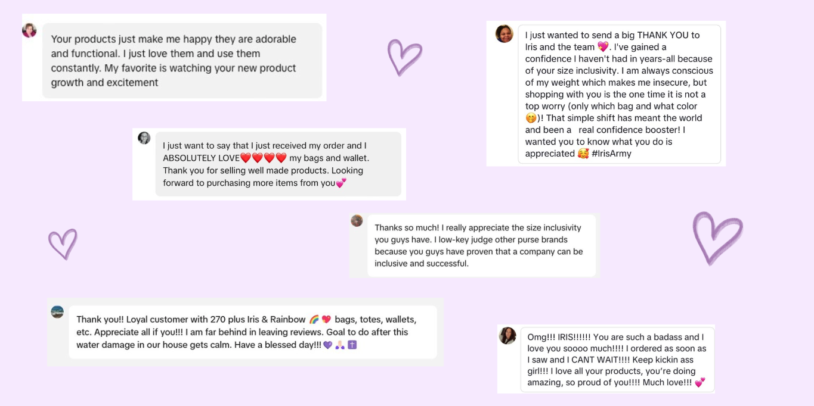The width and height of the screenshot is (814, 406).
Task: Click the Keep kickin ass girl message bubble
Action: point(617,360)
